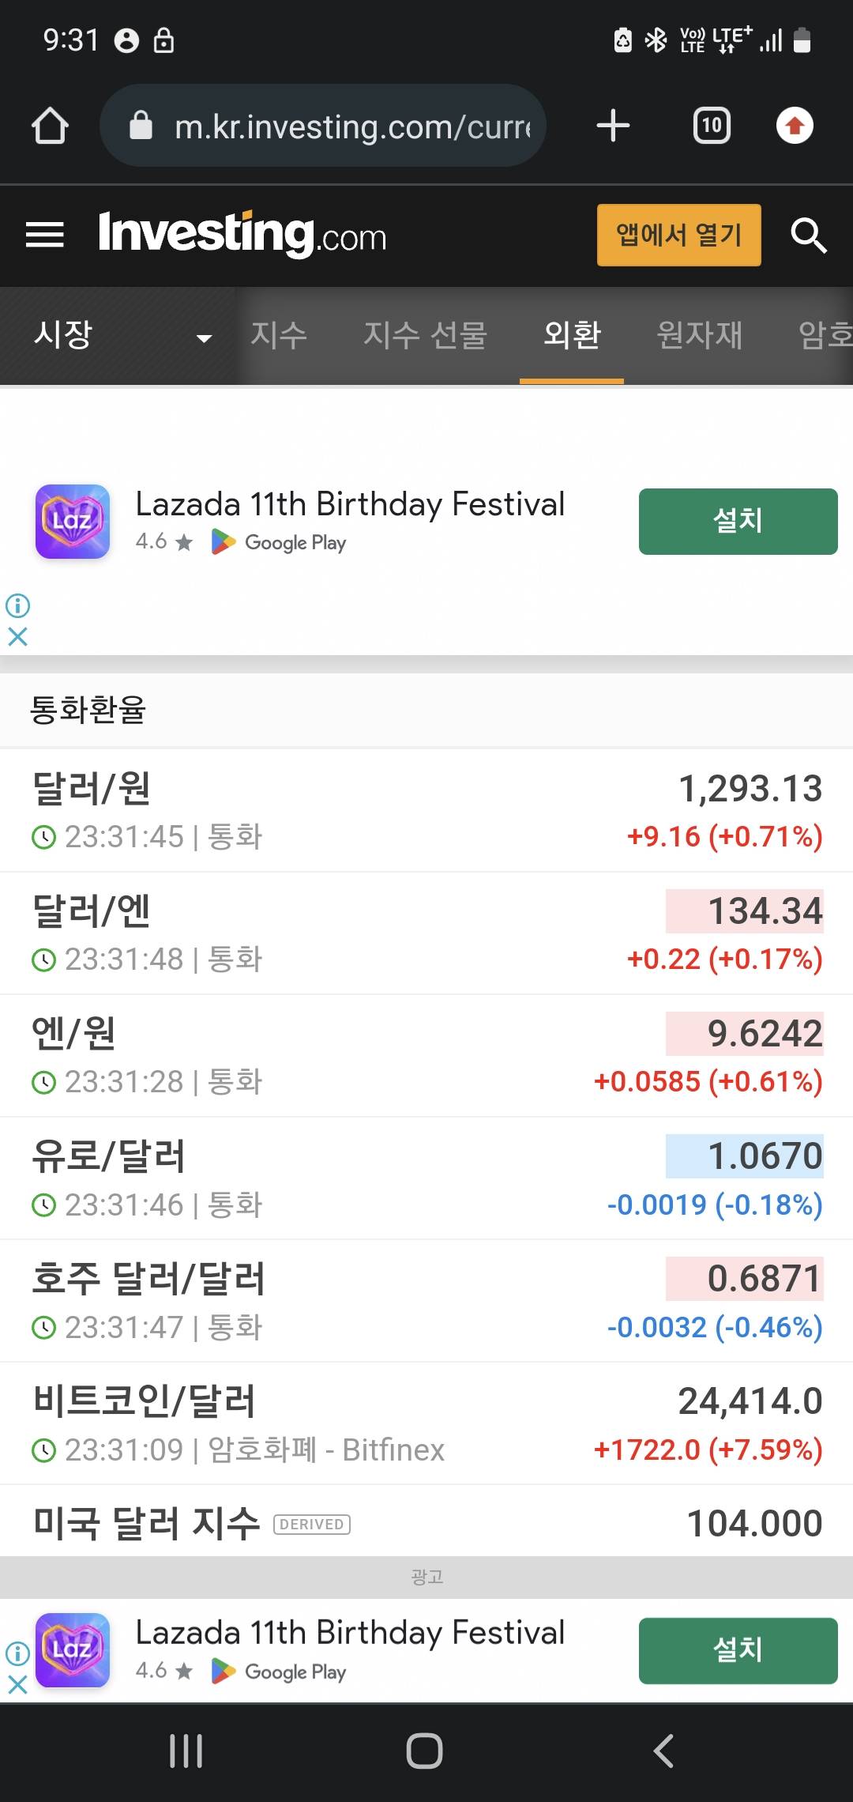Viewport: 853px width, 1802px height.
Task: Switch to the 지수 선물 tab
Action: click(x=425, y=336)
